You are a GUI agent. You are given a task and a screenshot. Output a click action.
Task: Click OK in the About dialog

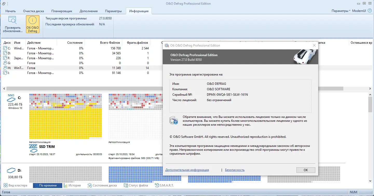[306, 170]
